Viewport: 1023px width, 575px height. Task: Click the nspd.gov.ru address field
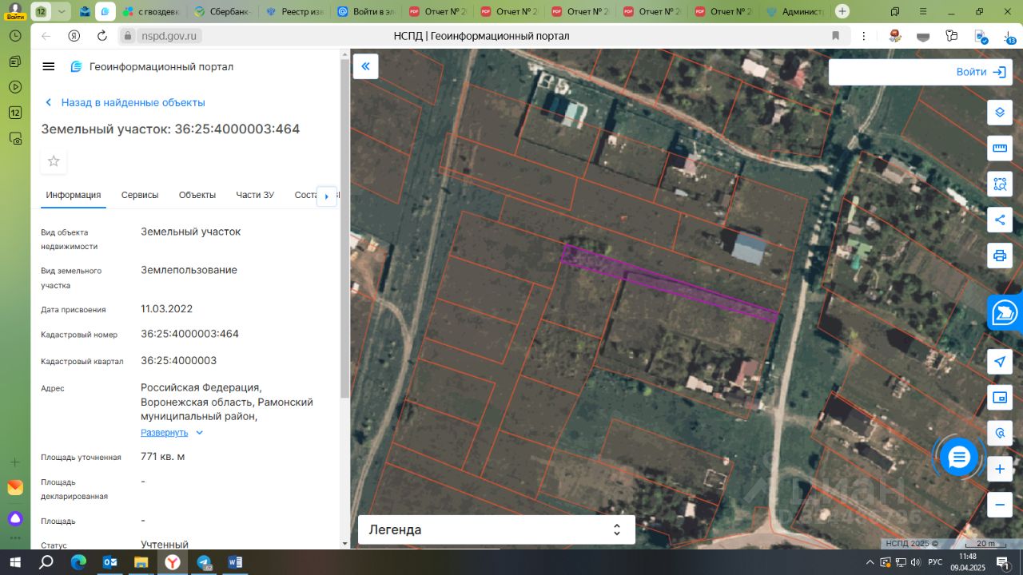pyautogui.click(x=170, y=36)
